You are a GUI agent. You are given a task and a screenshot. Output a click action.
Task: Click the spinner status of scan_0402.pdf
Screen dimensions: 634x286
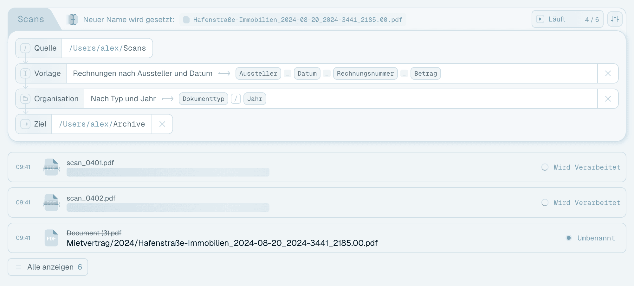[x=545, y=202]
